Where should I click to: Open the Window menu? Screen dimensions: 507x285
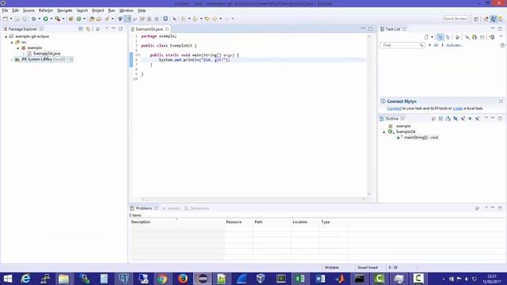(126, 10)
